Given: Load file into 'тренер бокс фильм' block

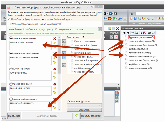Looking at the screenshot, I should [55, 88].
